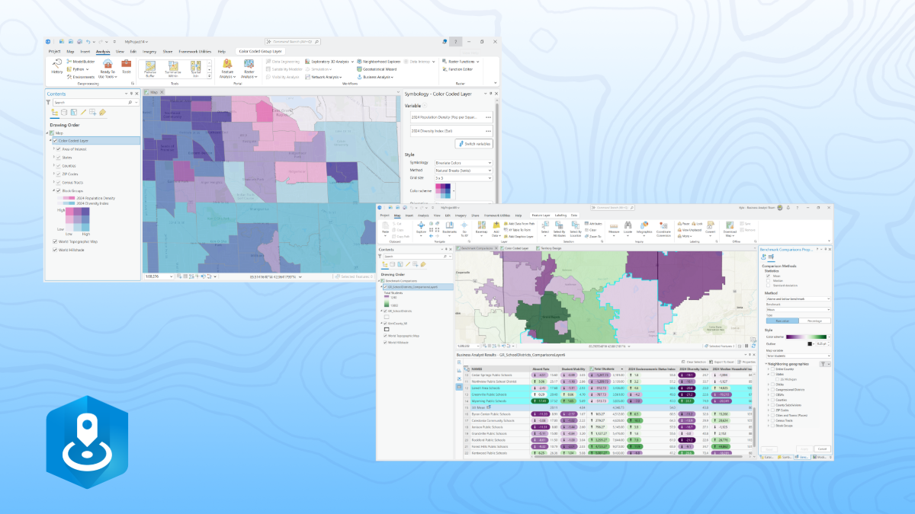Screen dimensions: 915x514
Task: Enable the Median statistic in Benchmark Comparisons
Action: click(x=768, y=281)
